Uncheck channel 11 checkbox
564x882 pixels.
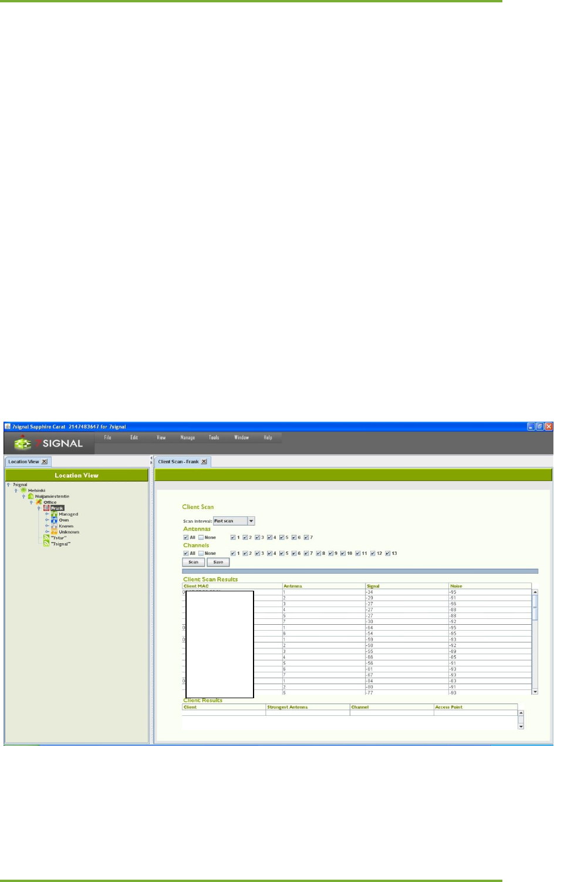(x=357, y=553)
